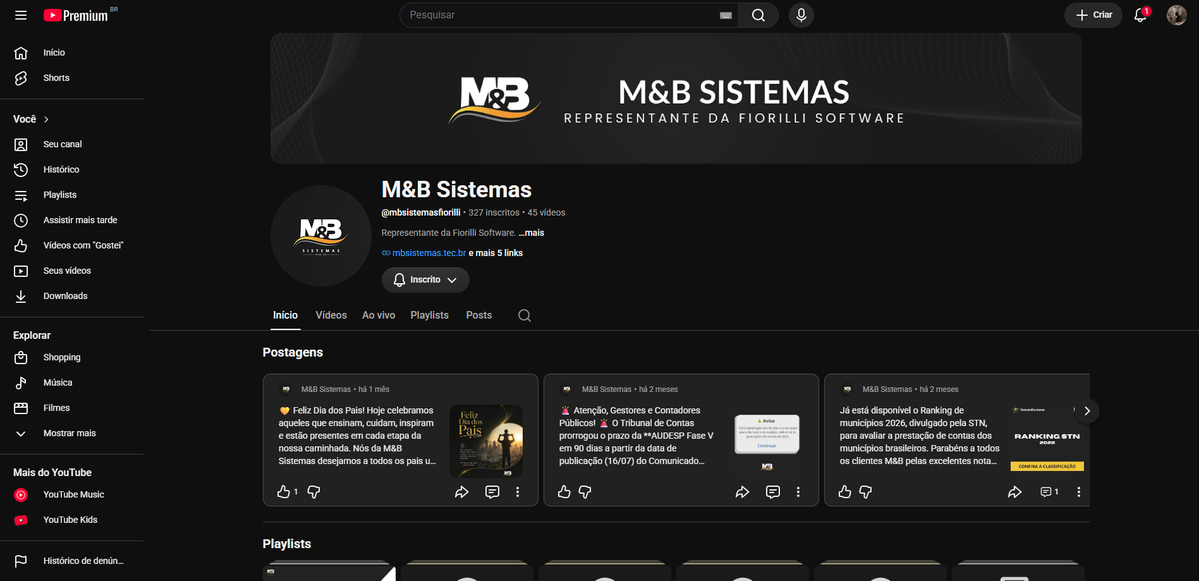Image resolution: width=1199 pixels, height=581 pixels.
Task: Open the Feliz Dia dos Pais image
Action: 486,441
